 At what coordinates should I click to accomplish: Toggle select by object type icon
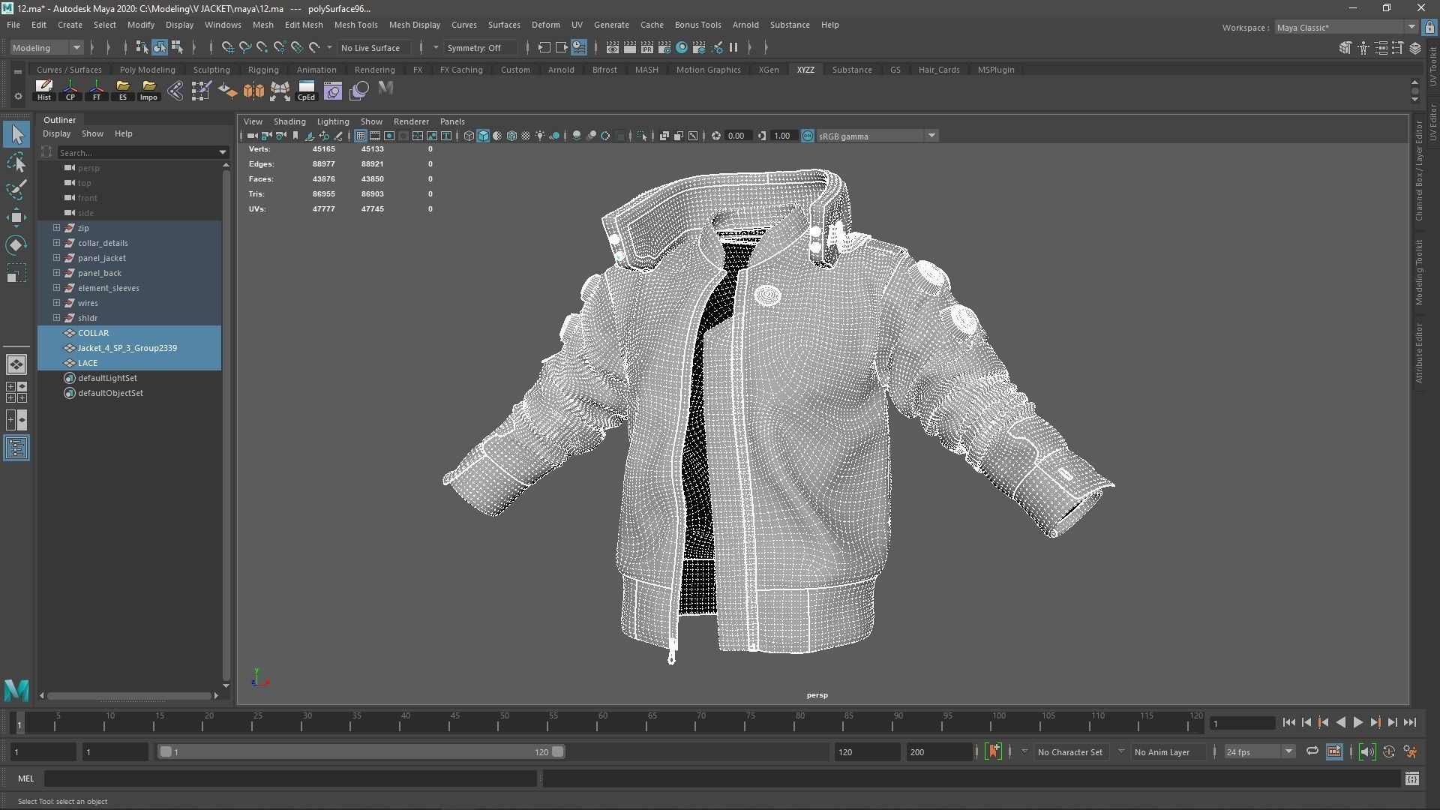160,47
